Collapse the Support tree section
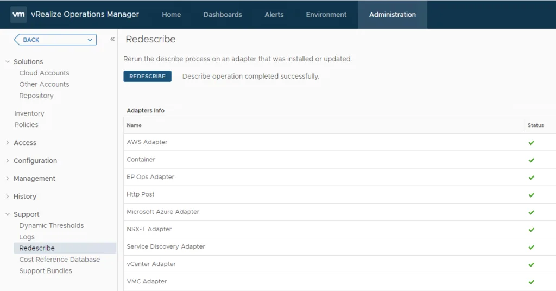Screen dimensions: 556x291 coord(8,214)
